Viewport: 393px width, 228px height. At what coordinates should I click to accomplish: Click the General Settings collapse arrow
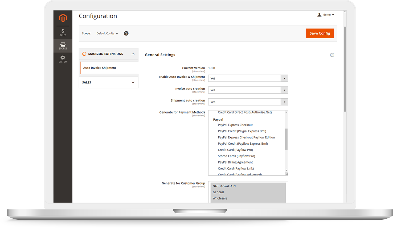coord(332,55)
